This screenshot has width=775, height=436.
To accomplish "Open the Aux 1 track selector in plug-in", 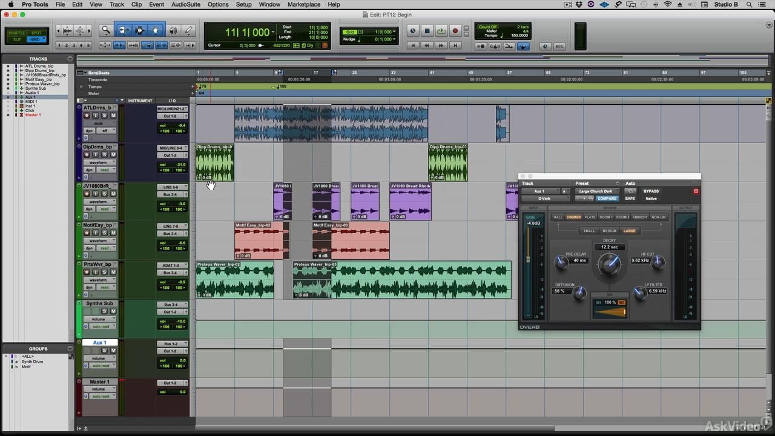I will [540, 191].
